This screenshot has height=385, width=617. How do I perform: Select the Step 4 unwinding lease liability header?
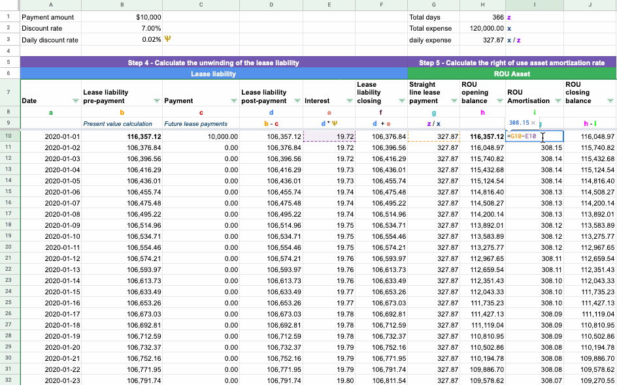pyautogui.click(x=214, y=63)
